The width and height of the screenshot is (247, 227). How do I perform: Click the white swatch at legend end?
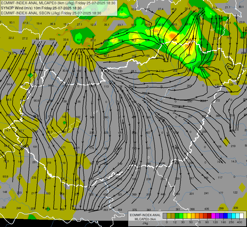[242, 216]
